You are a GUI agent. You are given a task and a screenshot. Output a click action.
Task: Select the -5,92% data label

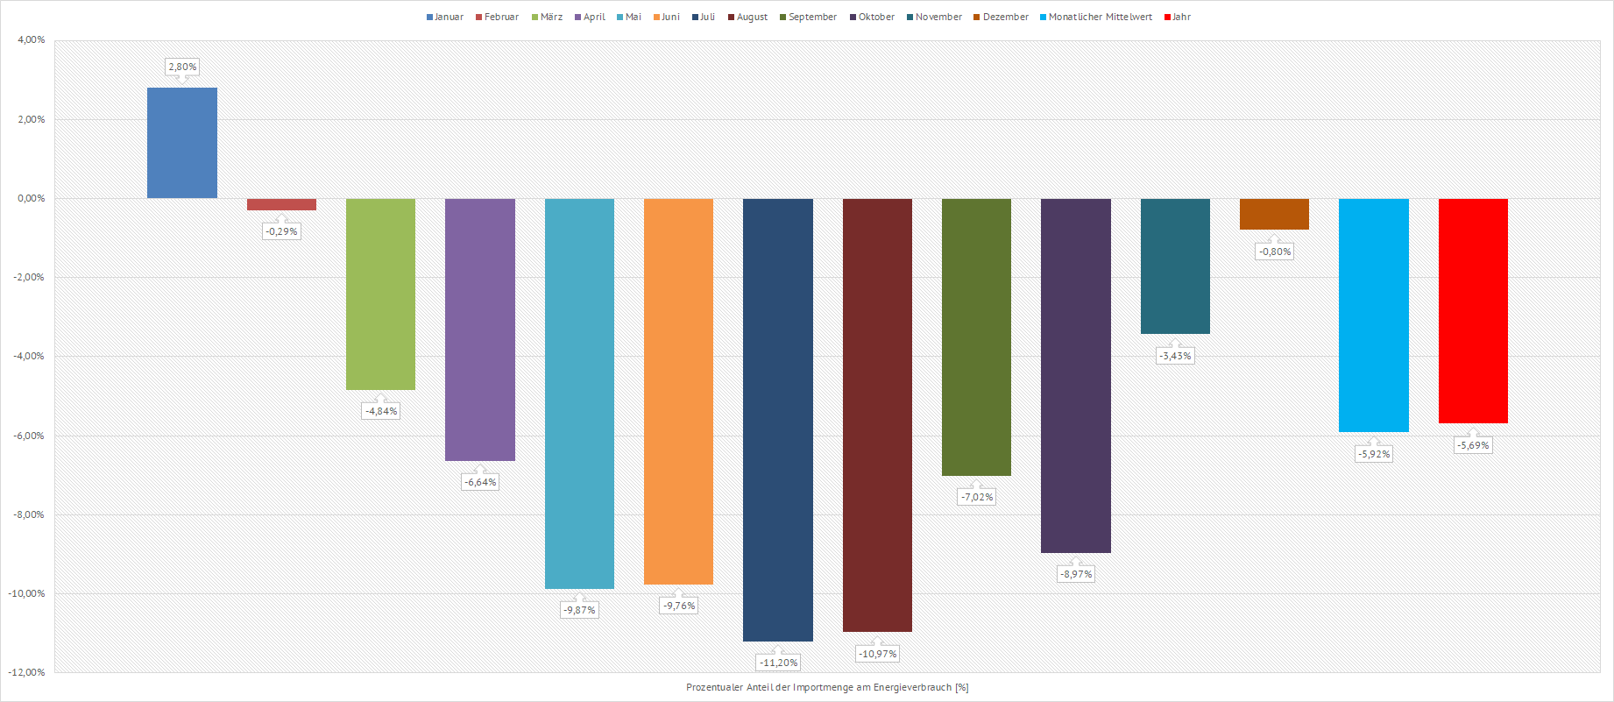(1374, 454)
